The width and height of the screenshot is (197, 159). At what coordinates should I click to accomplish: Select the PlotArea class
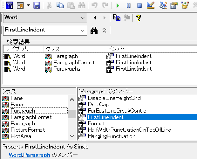tap(21, 136)
